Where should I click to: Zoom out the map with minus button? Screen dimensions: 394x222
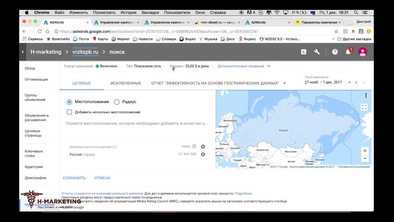(x=365, y=158)
